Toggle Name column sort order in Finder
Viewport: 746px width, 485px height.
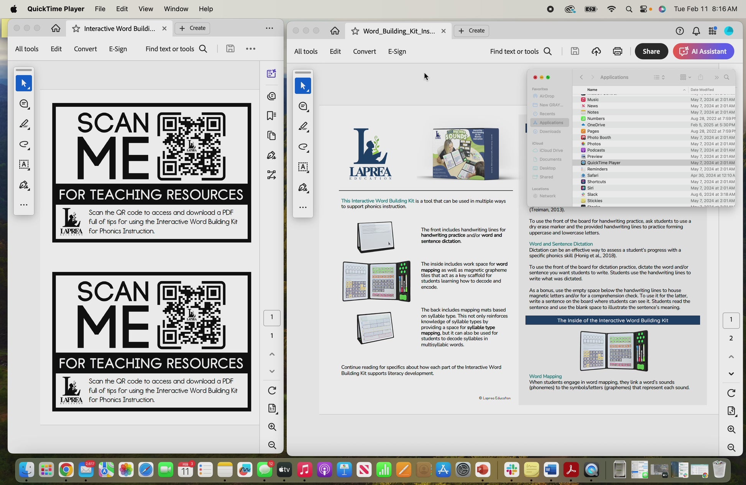tap(684, 90)
